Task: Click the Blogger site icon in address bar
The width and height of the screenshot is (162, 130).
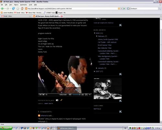Action: (26, 8)
